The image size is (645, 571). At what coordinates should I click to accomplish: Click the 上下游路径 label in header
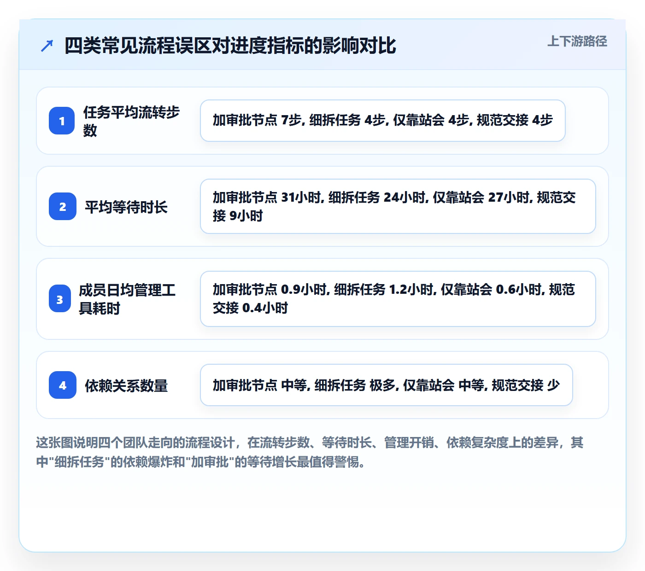(x=577, y=41)
